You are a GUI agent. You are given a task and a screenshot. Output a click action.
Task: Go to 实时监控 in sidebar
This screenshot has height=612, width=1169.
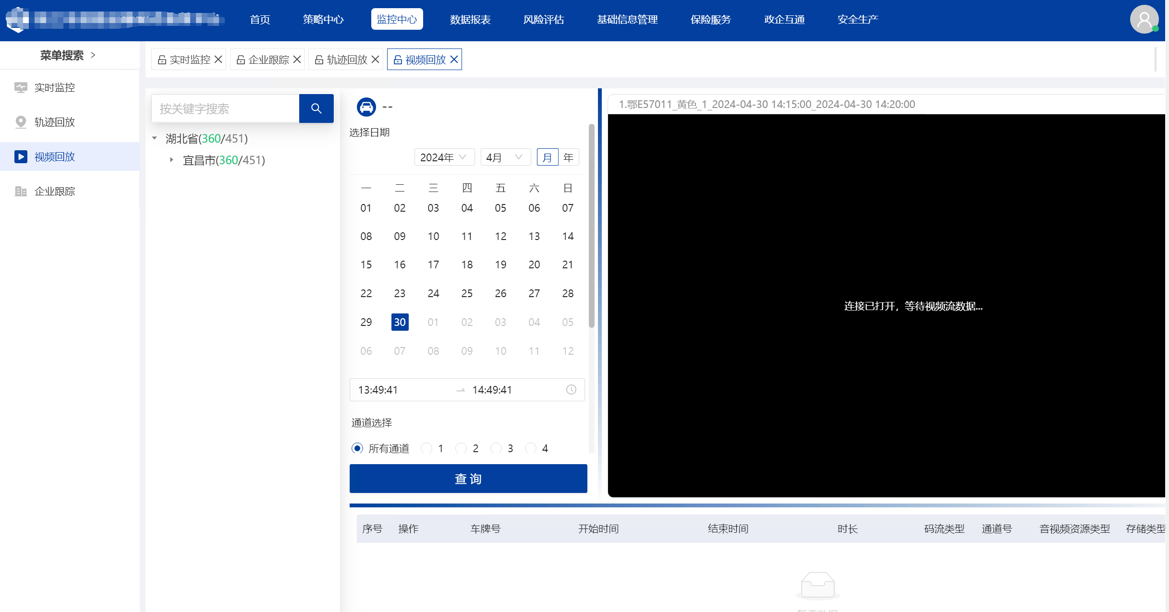point(70,87)
